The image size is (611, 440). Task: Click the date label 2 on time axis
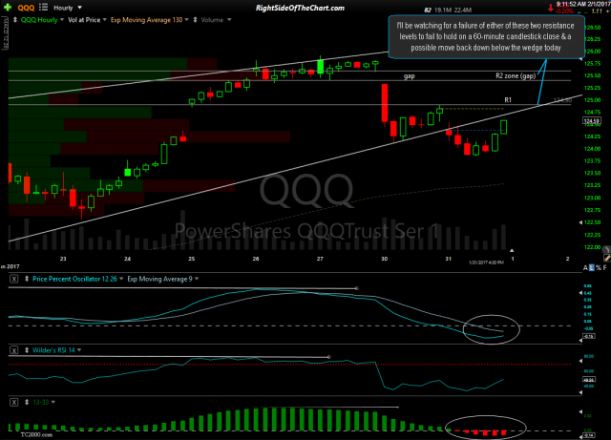click(x=567, y=259)
